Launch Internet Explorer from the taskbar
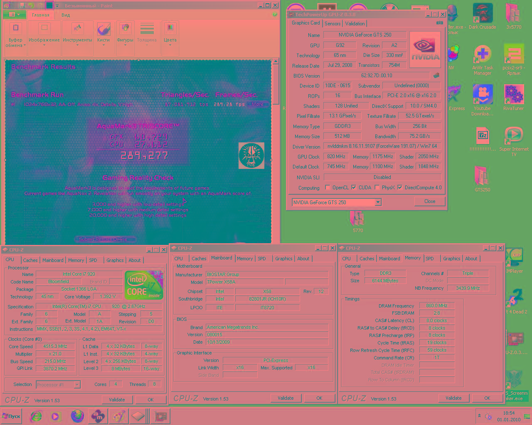Image resolution: width=532 pixels, height=425 pixels. tap(36, 416)
